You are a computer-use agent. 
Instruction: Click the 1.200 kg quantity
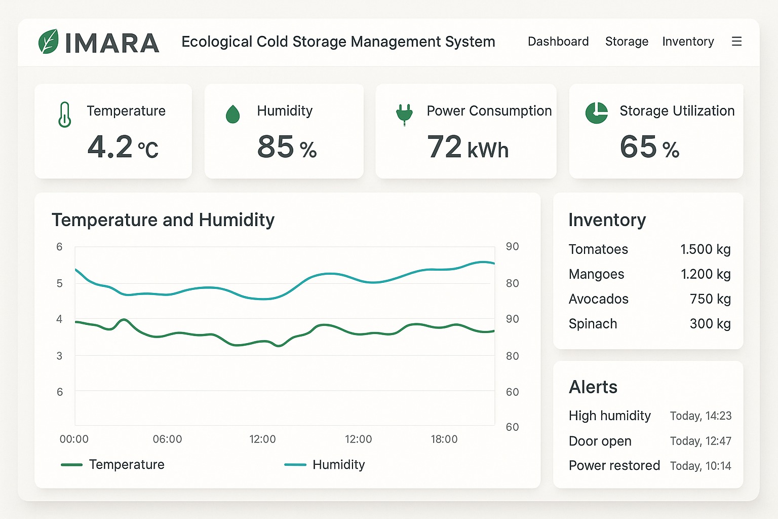click(706, 274)
